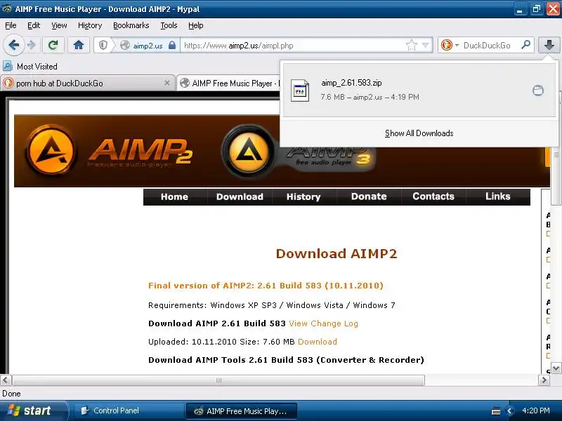The height and width of the screenshot is (421, 562).
Task: Click the horizontal scrollbar left arrow
Action: coord(6,380)
